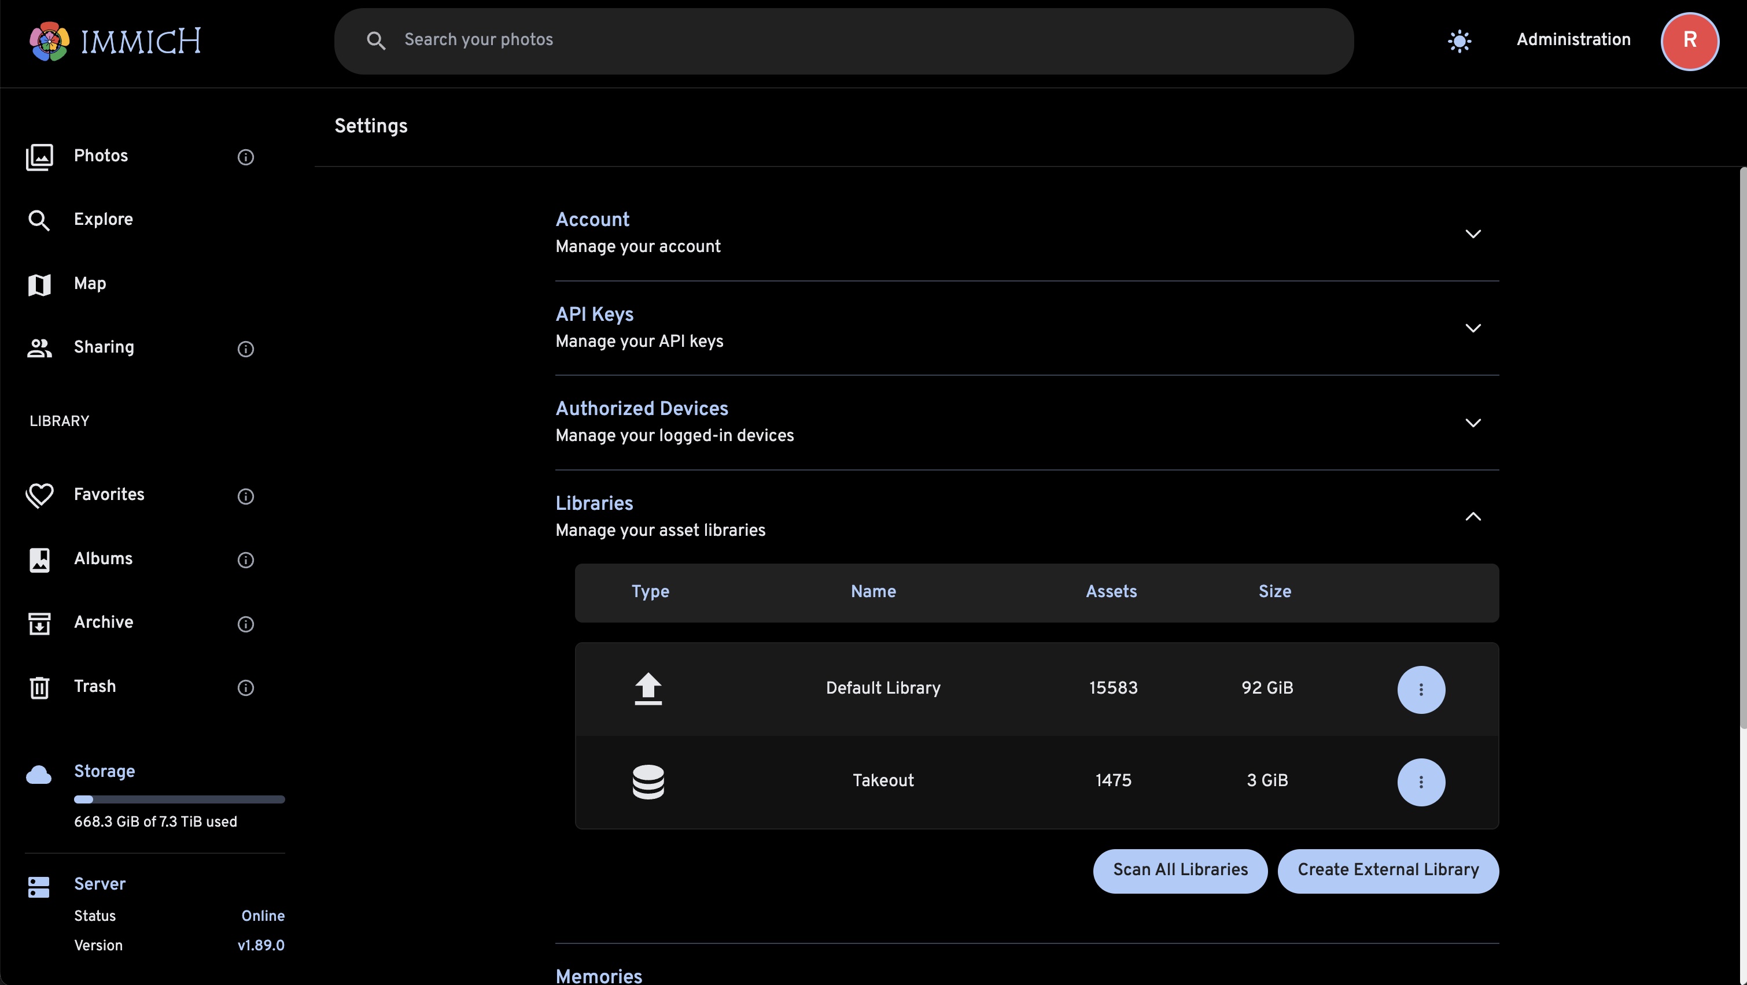Click the Default Library name

883,688
